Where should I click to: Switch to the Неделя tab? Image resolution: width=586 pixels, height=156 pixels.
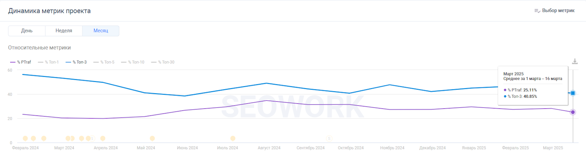[64, 31]
